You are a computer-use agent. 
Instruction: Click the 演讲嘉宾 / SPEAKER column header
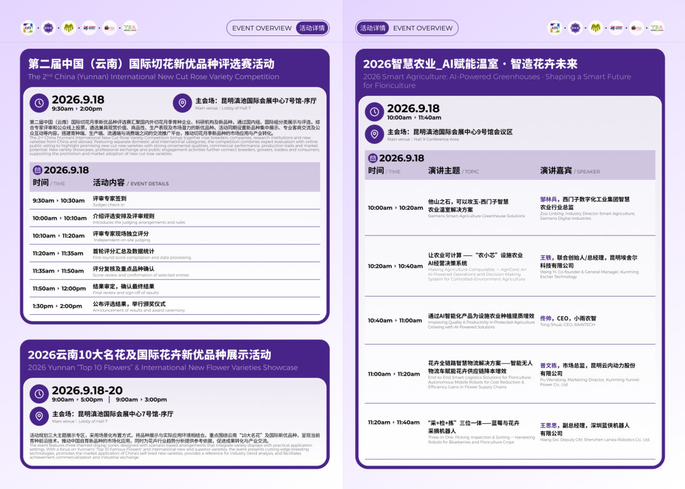[570, 170]
